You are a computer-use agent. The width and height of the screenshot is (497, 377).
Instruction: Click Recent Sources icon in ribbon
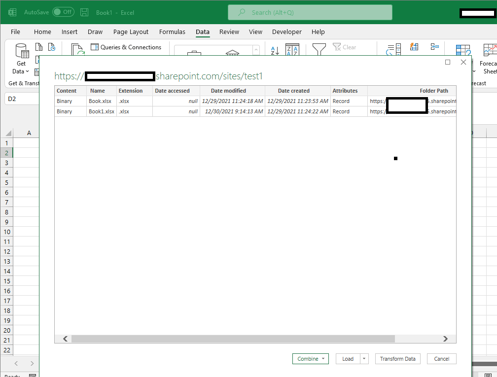[52, 47]
